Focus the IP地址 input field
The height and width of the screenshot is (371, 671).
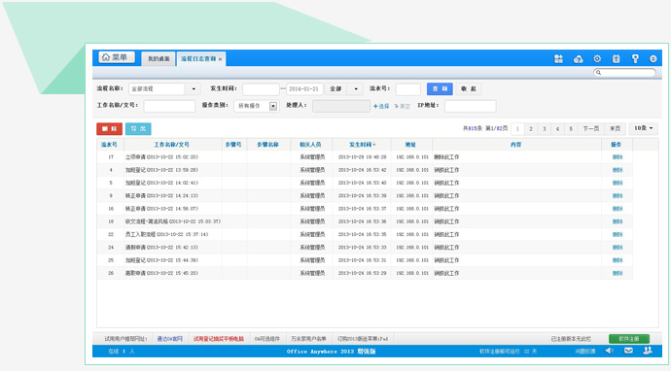470,106
